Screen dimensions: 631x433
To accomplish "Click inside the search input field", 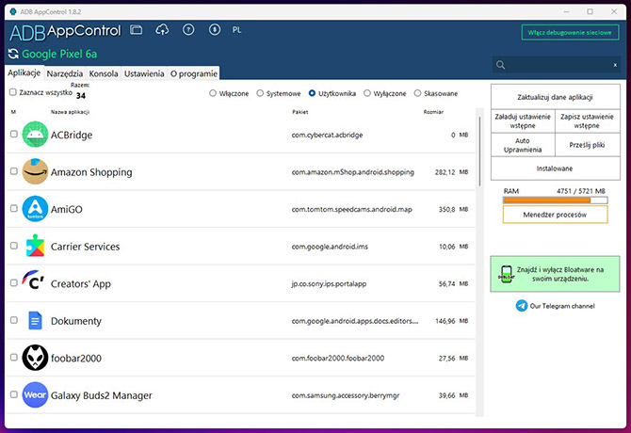I will click(x=558, y=65).
